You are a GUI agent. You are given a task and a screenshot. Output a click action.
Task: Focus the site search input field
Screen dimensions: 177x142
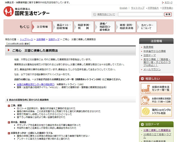point(141,14)
